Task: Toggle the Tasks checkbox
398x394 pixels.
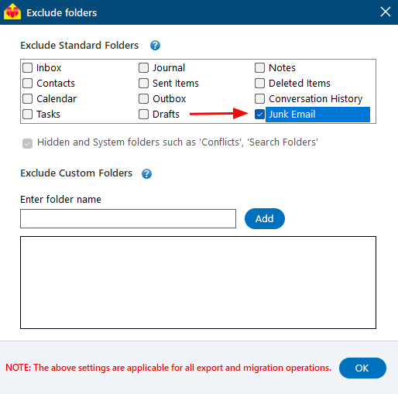Action: (x=27, y=115)
